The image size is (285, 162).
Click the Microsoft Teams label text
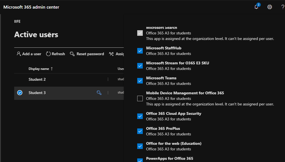(161, 78)
